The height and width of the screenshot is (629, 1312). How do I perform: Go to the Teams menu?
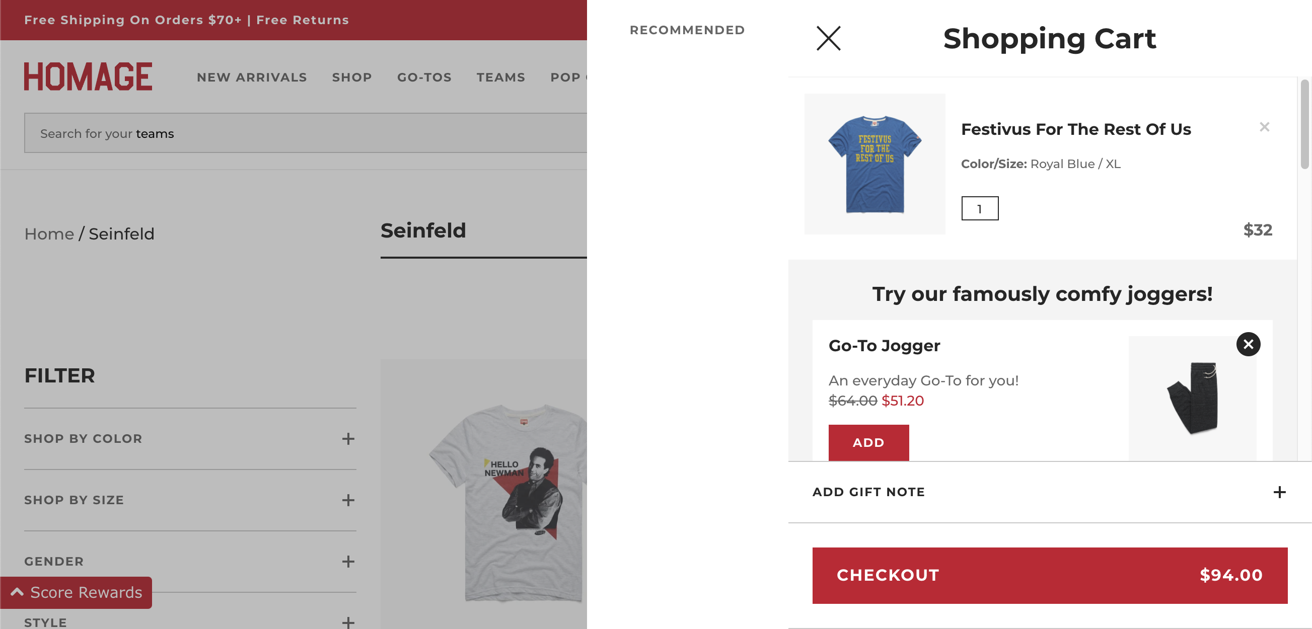(x=500, y=77)
